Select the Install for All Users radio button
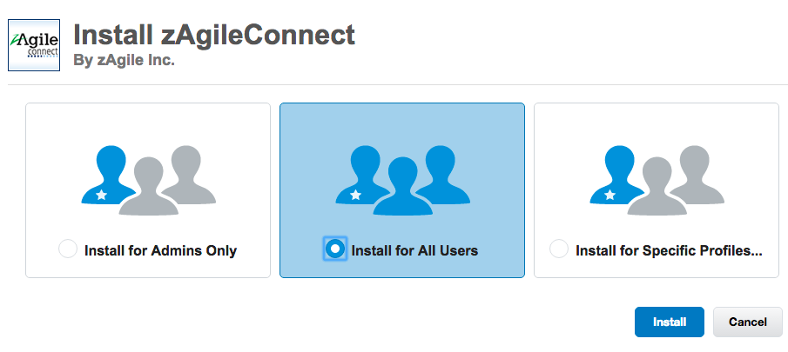 335,249
